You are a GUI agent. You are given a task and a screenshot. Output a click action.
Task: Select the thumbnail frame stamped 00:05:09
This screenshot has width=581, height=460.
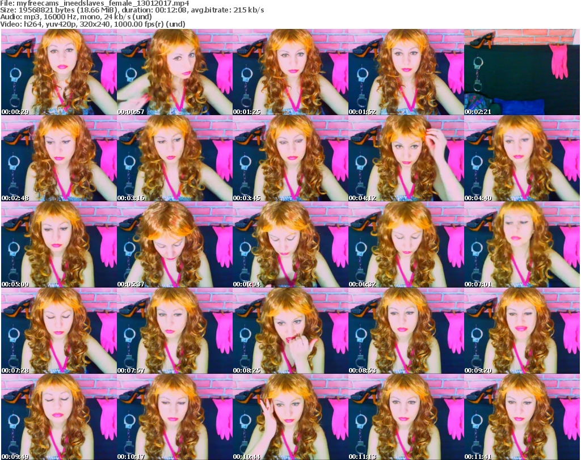pos(59,245)
